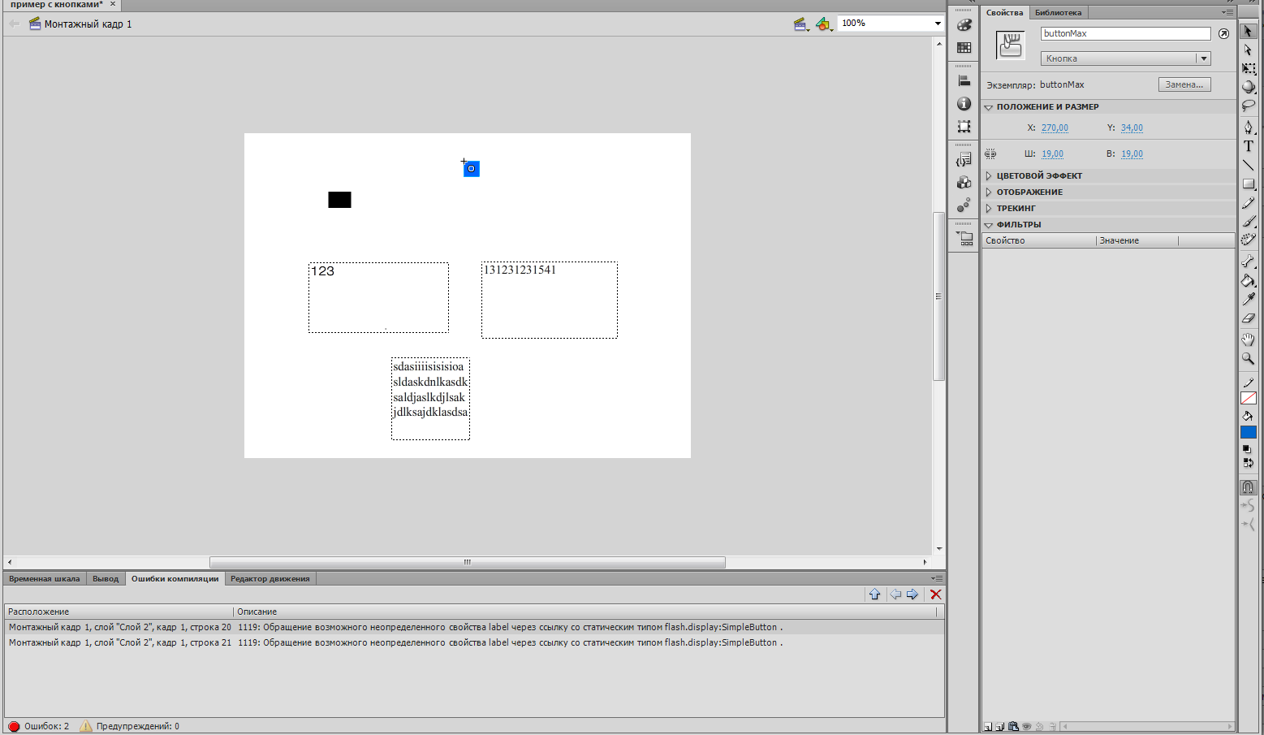Screen dimensions: 1264x735
Task: Open the Info panel icon
Action: 964,104
